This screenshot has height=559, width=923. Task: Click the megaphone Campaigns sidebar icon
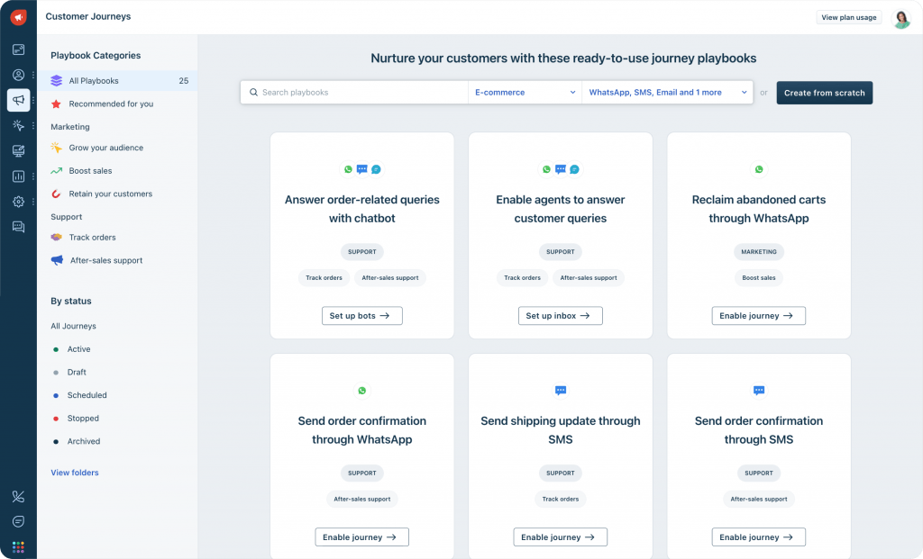point(18,100)
